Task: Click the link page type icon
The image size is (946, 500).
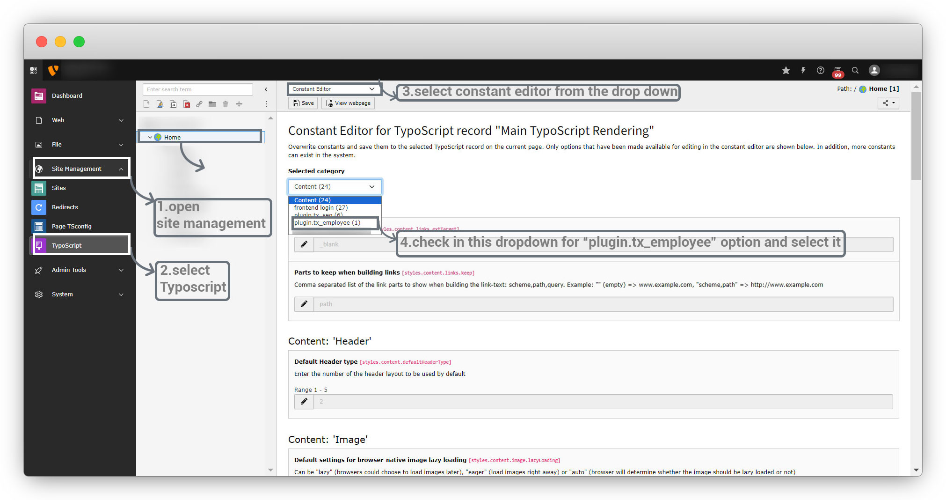Action: (199, 104)
